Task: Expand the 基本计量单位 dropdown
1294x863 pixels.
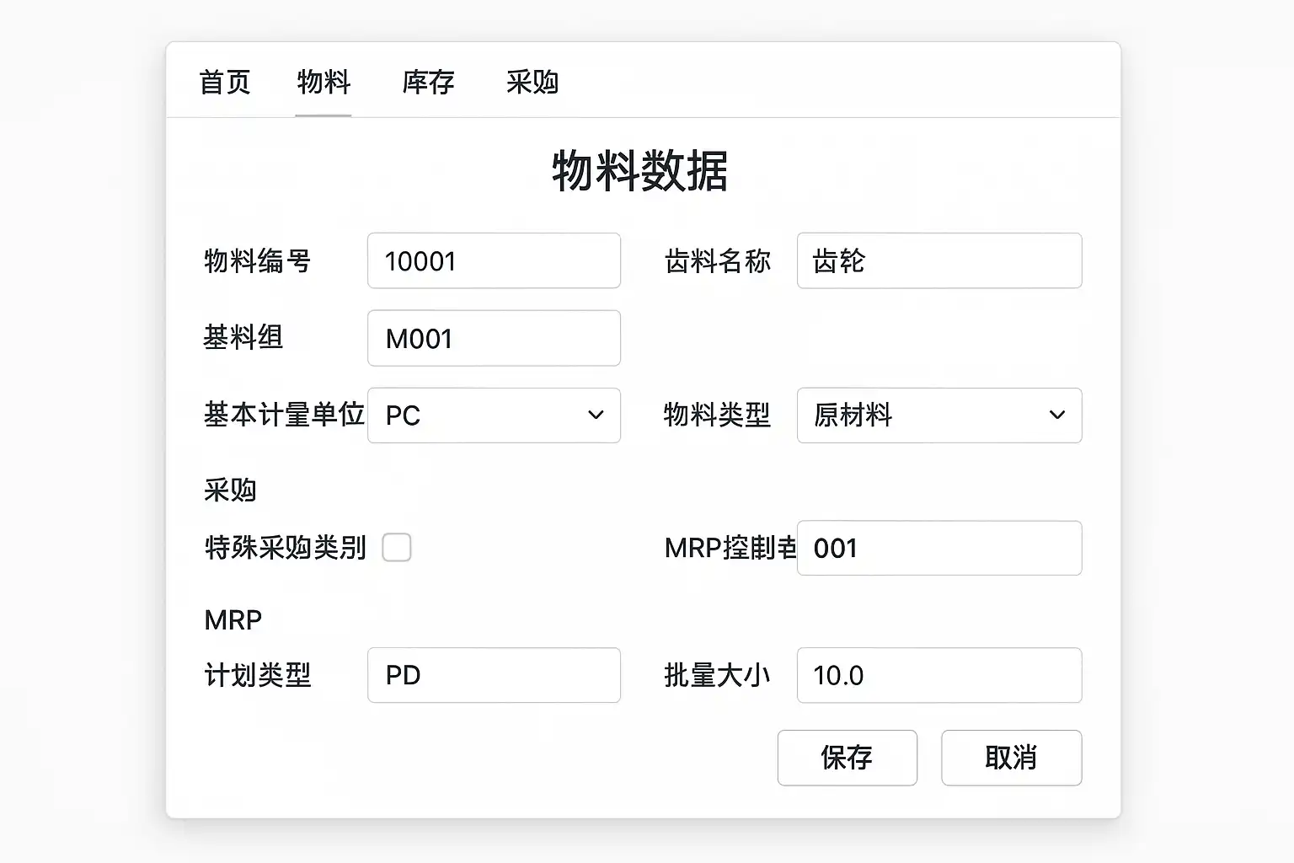Action: coord(494,415)
